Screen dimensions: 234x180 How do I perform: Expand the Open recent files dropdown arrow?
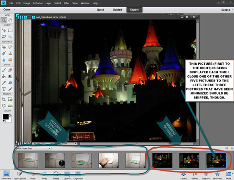tap(14, 10)
